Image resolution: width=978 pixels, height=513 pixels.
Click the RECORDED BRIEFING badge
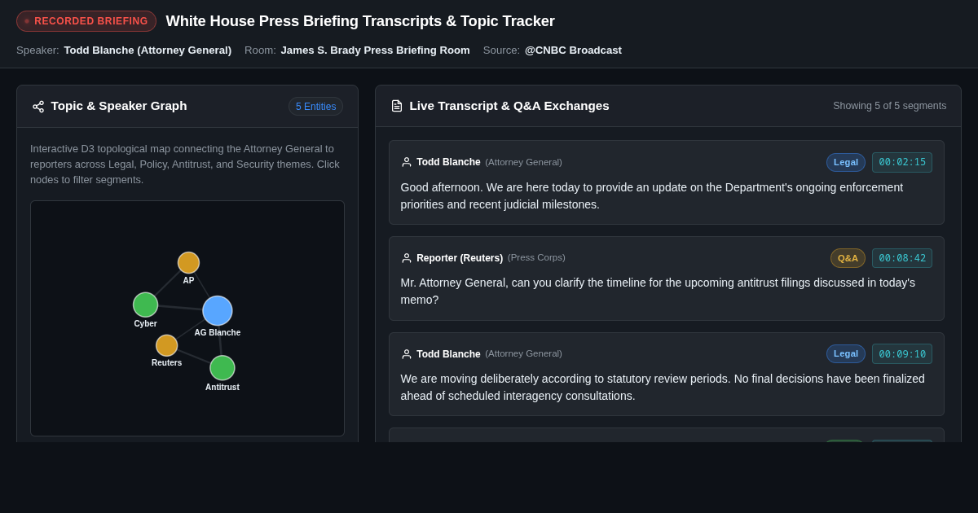point(86,21)
